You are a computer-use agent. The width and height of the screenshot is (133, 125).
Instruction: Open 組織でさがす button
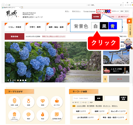pyautogui.click(x=100, y=111)
